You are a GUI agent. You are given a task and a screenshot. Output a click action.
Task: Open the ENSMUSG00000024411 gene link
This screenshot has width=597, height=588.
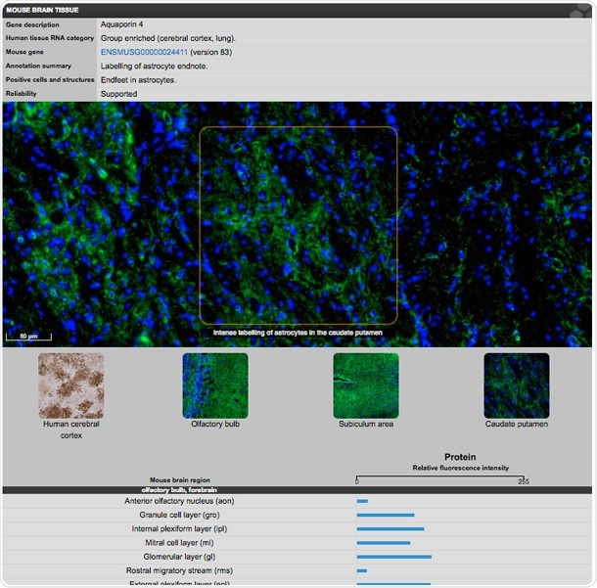pyautogui.click(x=144, y=52)
